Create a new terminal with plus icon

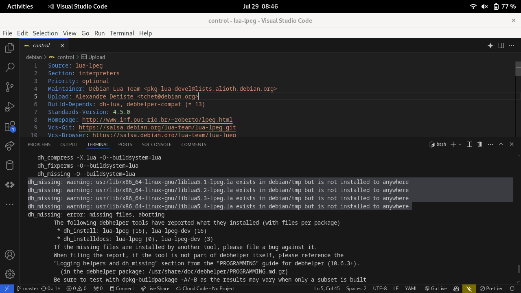pos(453,144)
